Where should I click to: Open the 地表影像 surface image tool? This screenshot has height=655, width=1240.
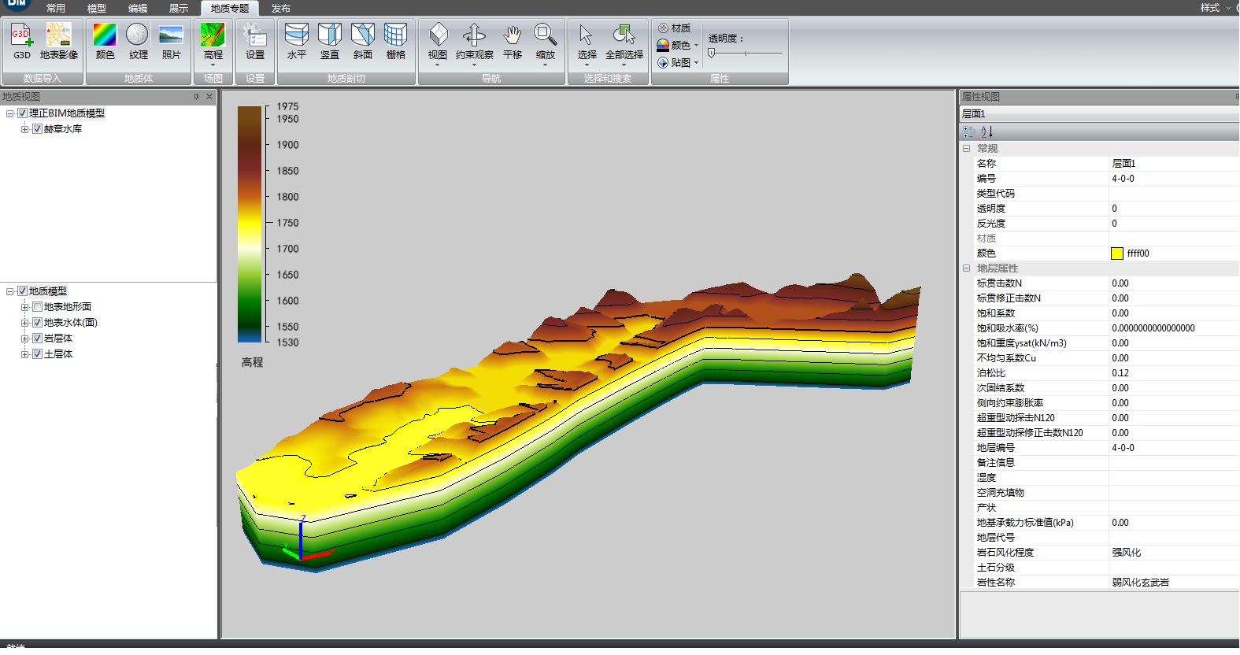(x=59, y=36)
